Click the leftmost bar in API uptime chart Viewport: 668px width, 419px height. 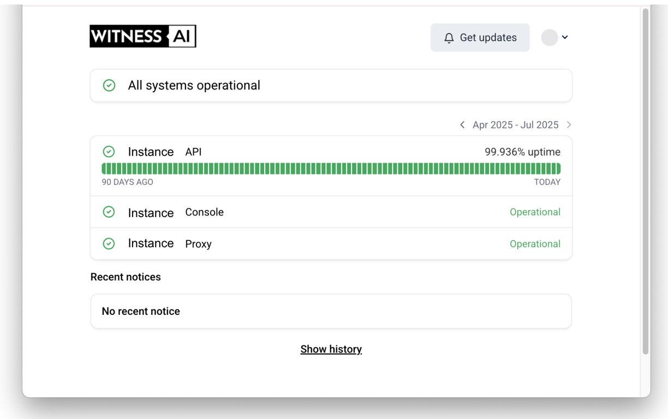(x=104, y=169)
